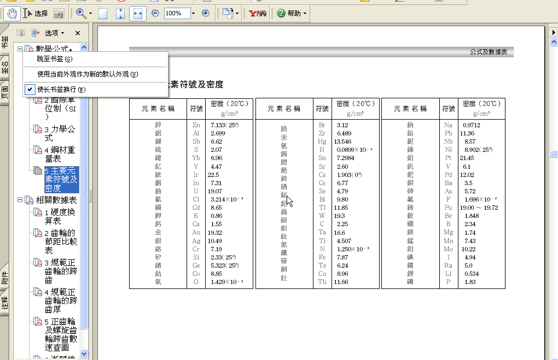Switch to the Bookmarks (书签) side tab

click(4, 42)
